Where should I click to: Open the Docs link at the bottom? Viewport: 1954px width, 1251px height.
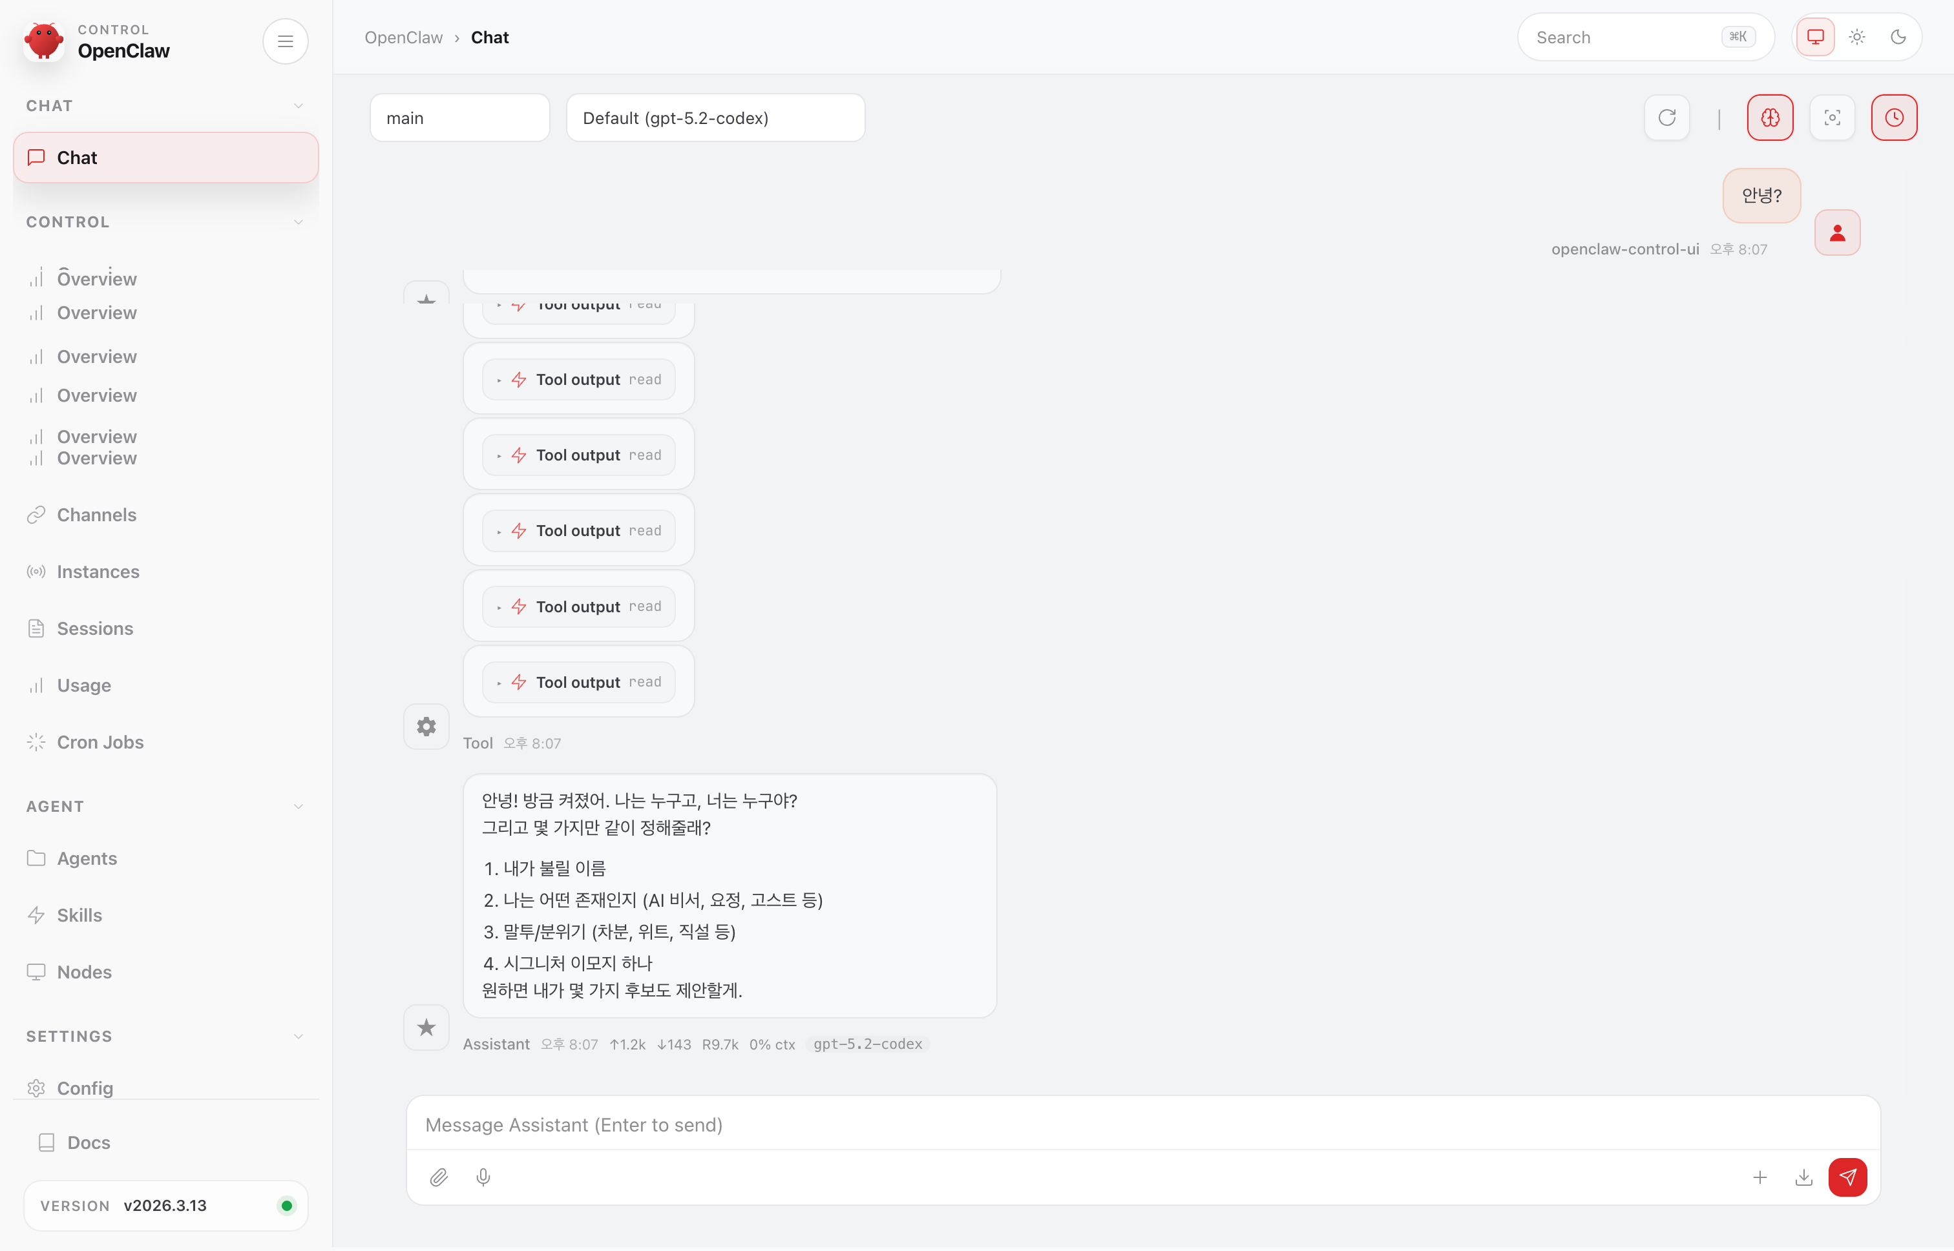click(88, 1141)
